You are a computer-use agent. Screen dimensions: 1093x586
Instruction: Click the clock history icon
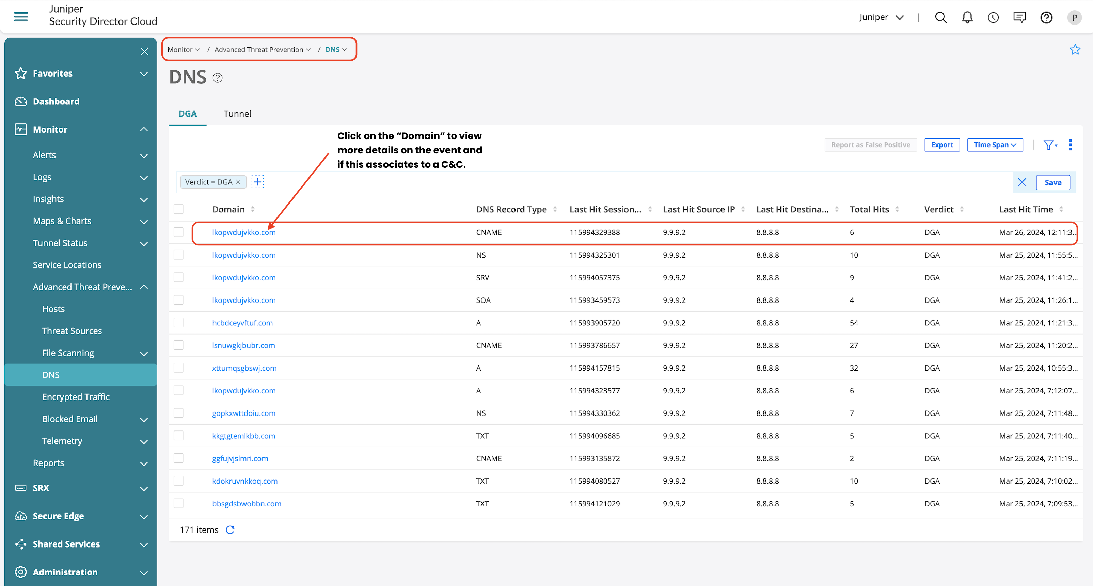pos(993,17)
